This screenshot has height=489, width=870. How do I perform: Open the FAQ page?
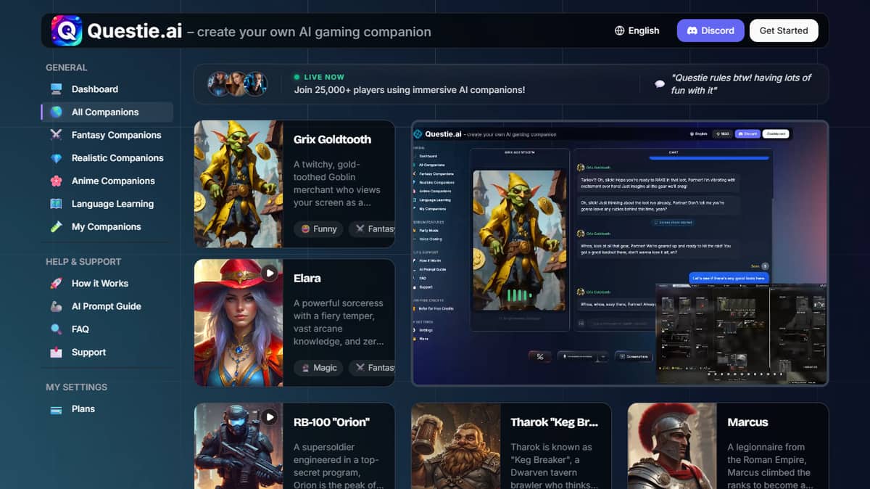(x=107, y=329)
